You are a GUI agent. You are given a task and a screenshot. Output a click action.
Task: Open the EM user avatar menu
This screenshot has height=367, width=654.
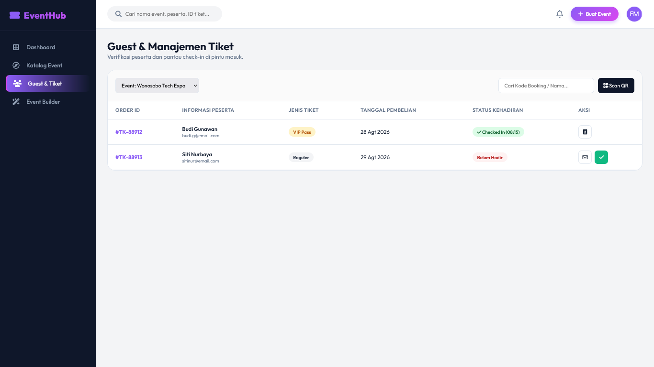tap(634, 14)
